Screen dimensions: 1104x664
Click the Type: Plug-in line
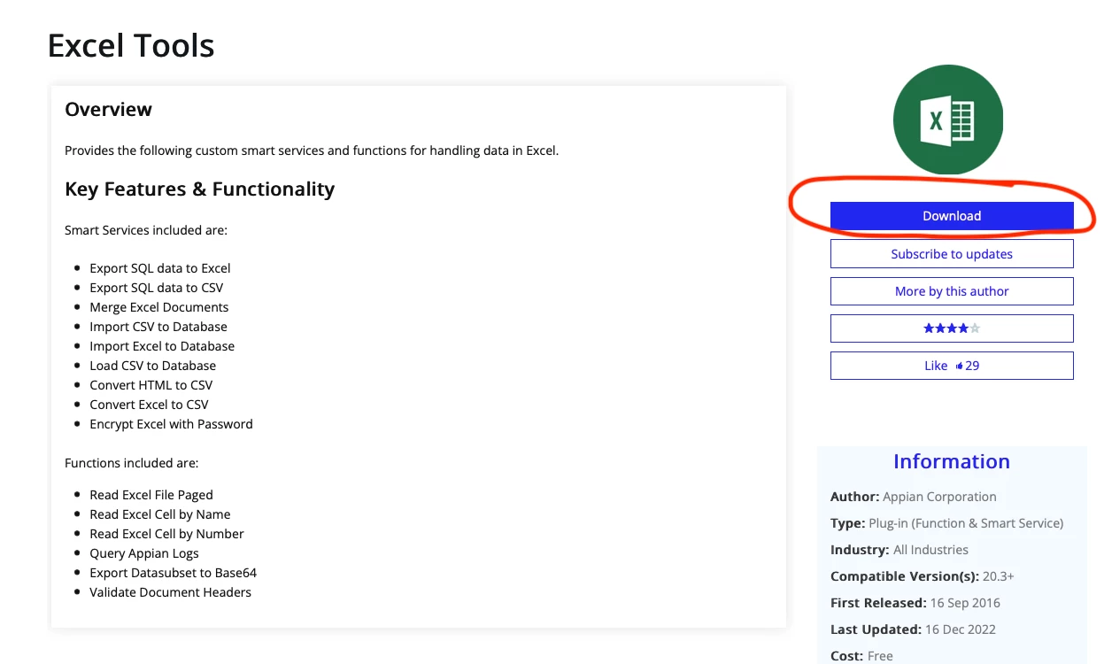pos(947,523)
